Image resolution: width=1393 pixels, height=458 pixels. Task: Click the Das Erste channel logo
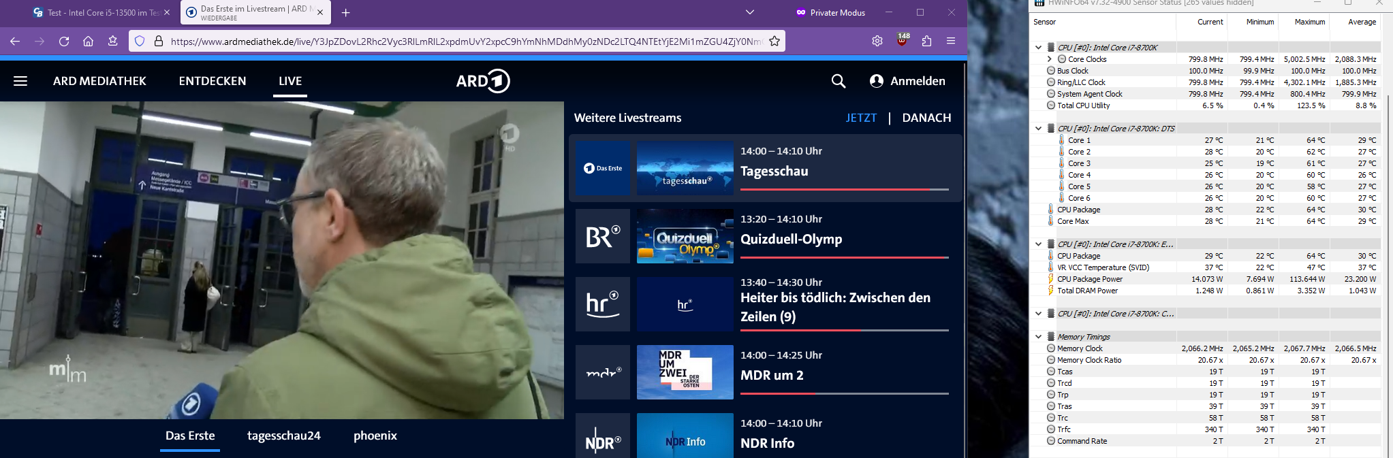coord(603,168)
